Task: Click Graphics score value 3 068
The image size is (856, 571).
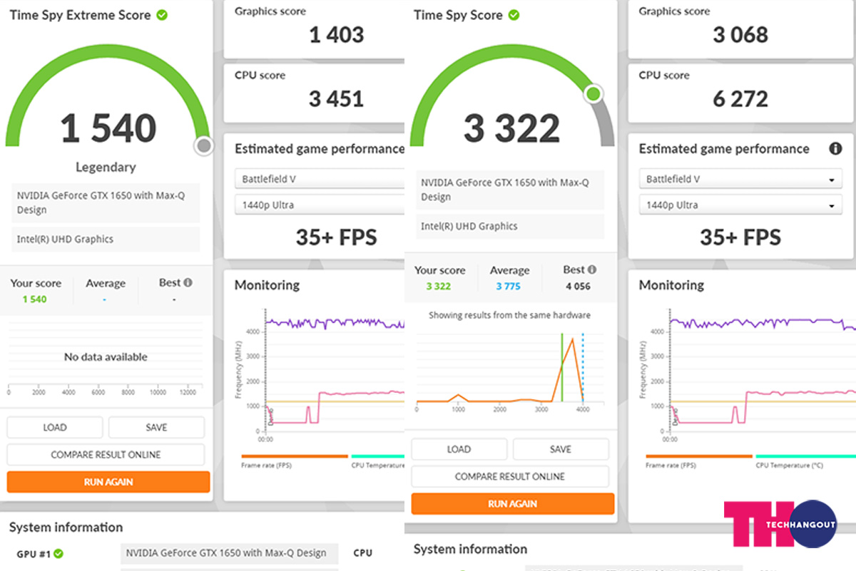Action: (740, 34)
